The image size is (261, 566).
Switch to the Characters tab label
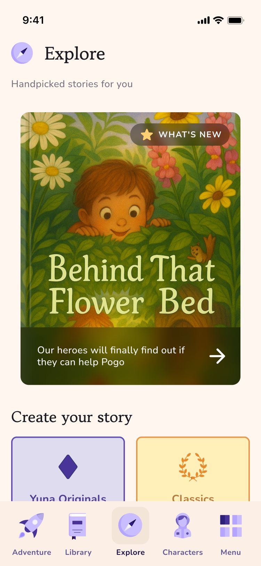pyautogui.click(x=183, y=552)
